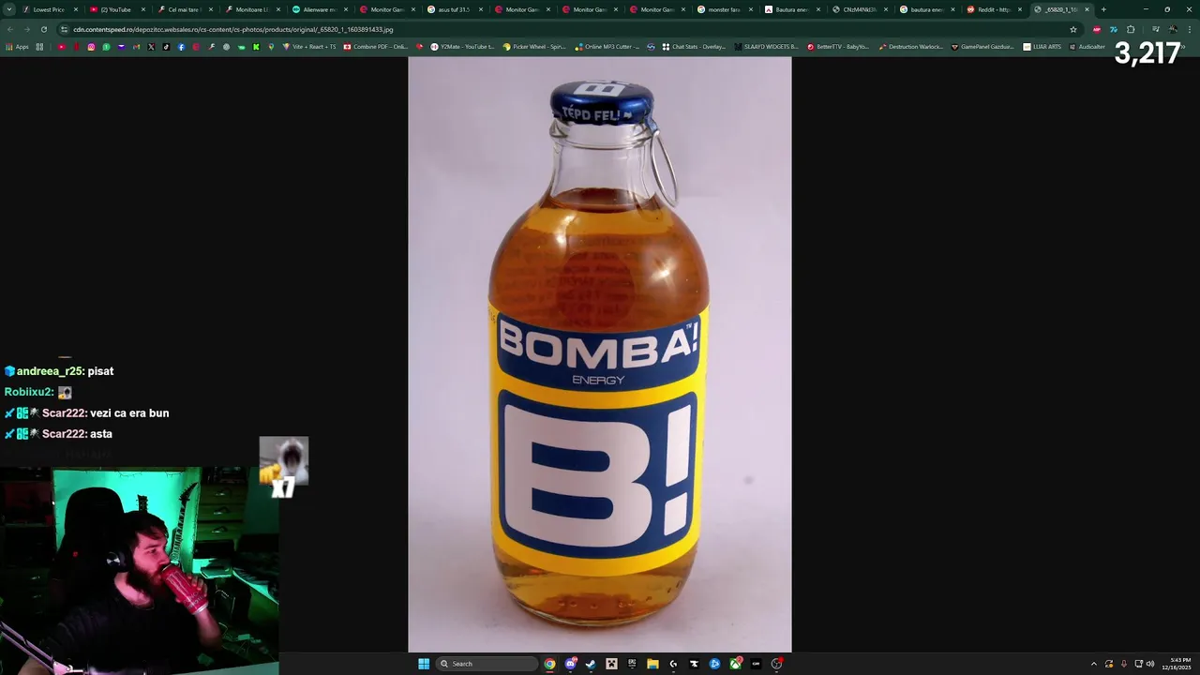Go back using the browser back arrow
Image resolution: width=1200 pixels, height=675 pixels.
10,29
